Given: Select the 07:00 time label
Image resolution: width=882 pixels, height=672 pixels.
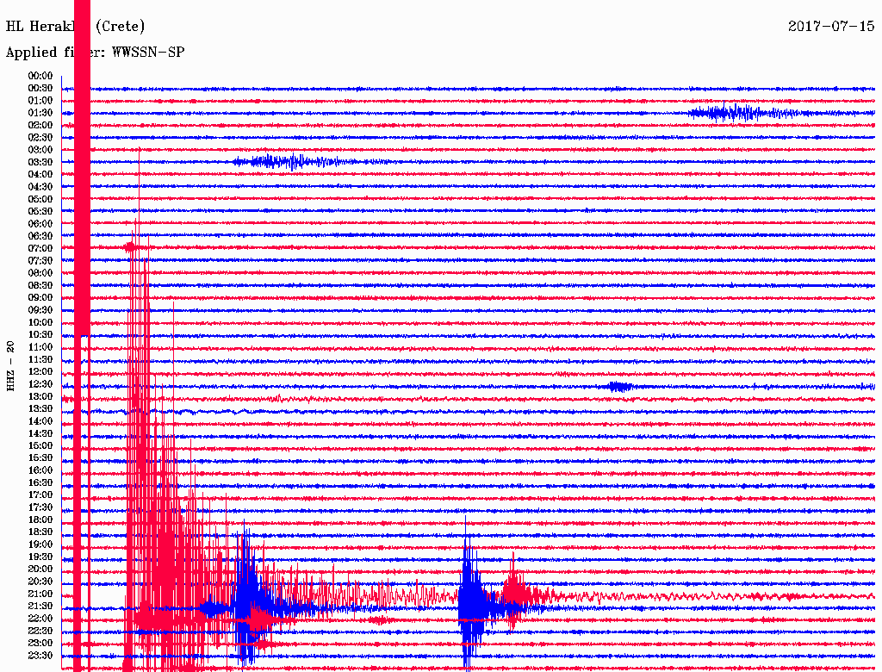Looking at the screenshot, I should tap(40, 248).
